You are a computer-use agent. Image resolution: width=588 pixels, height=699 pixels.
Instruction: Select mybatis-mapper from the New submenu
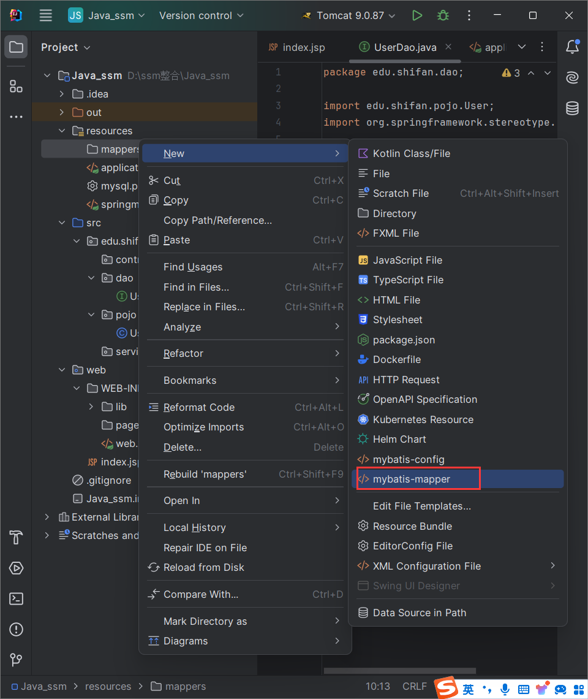(x=418, y=479)
